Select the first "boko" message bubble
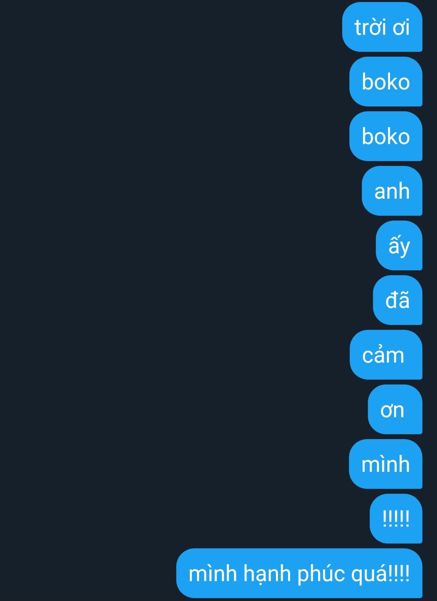This screenshot has width=437, height=601. tap(386, 82)
